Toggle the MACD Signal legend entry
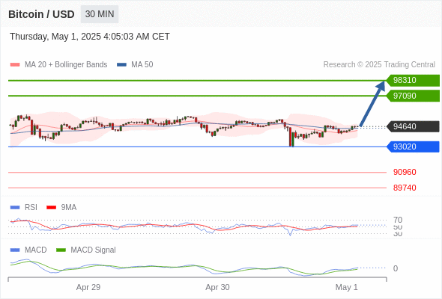Viewport: 442px width, 299px height. [86, 250]
